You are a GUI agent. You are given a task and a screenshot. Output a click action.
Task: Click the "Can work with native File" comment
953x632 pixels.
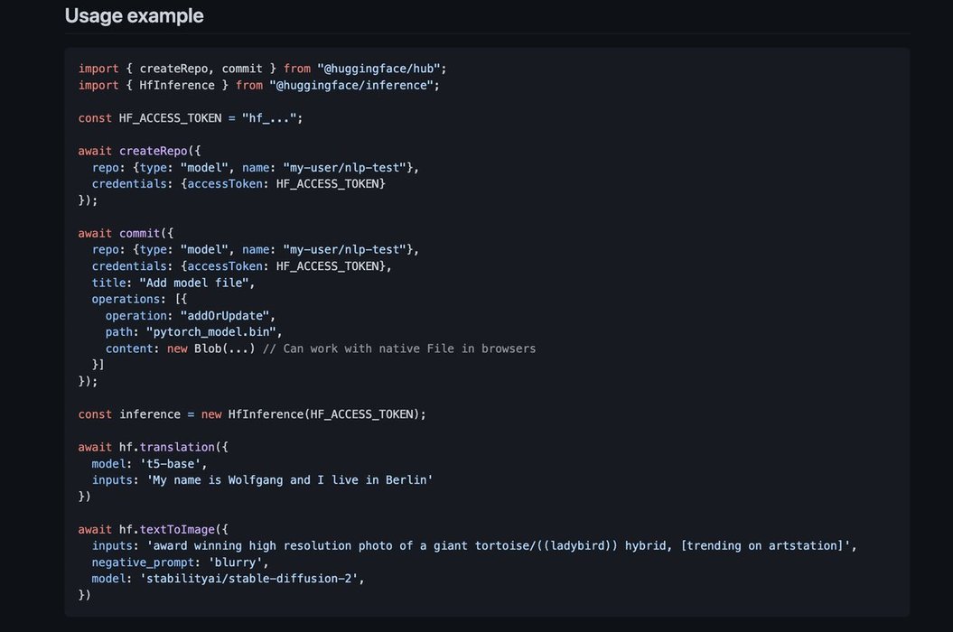coord(398,349)
